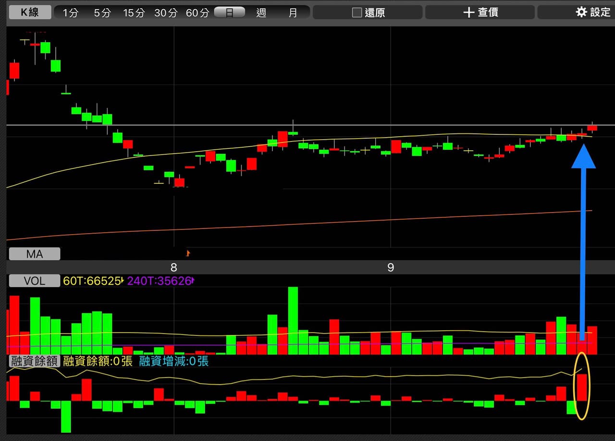Open the VOL indicator selector
The image size is (615, 441).
35,281
